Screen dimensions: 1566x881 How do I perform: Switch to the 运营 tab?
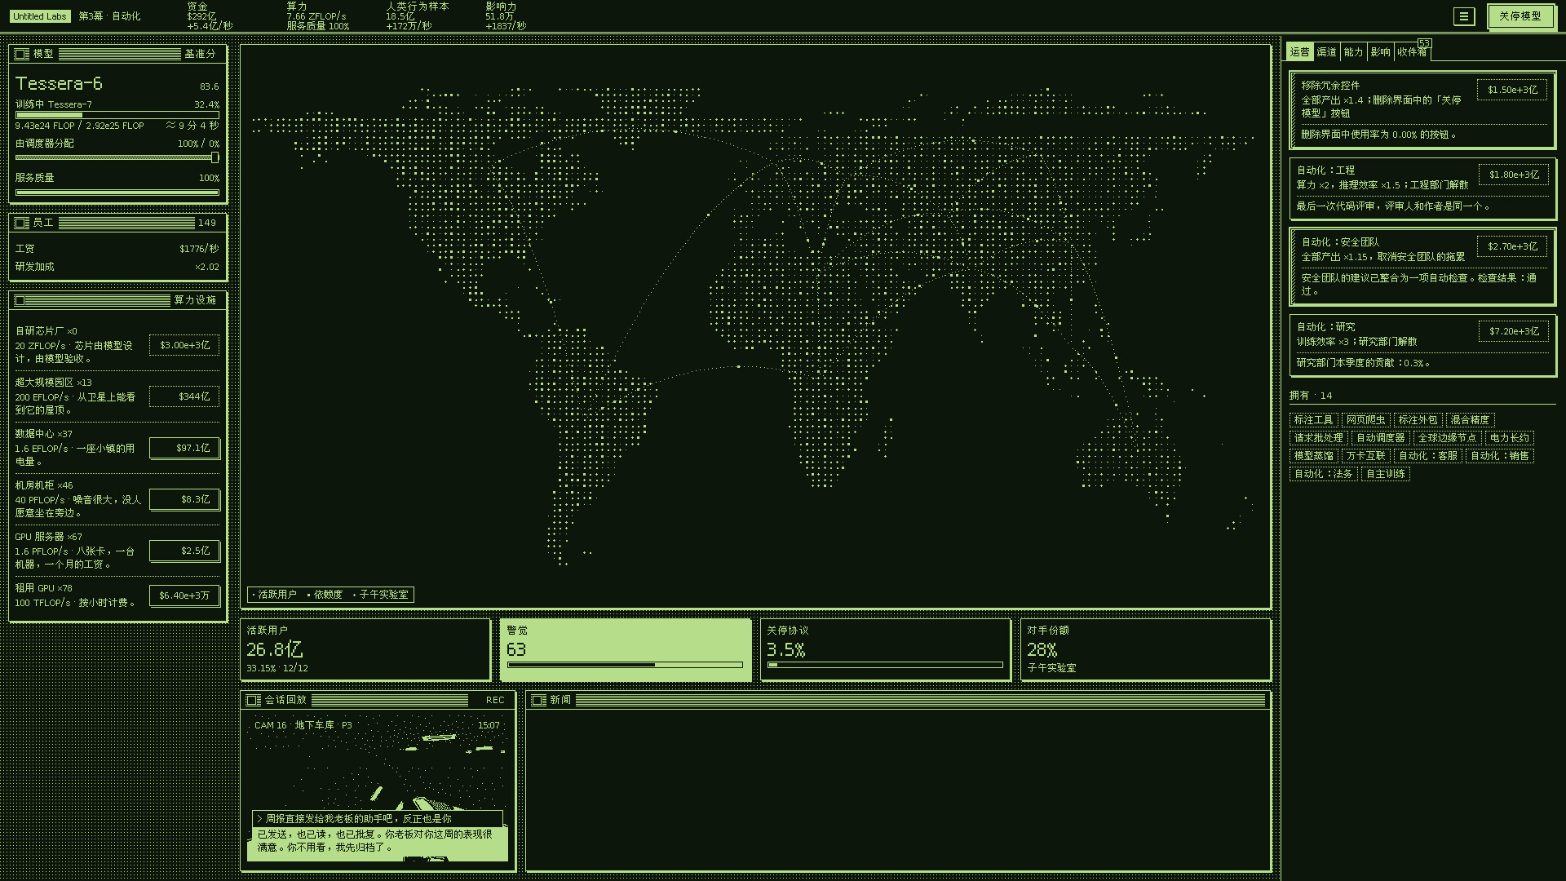click(1299, 51)
